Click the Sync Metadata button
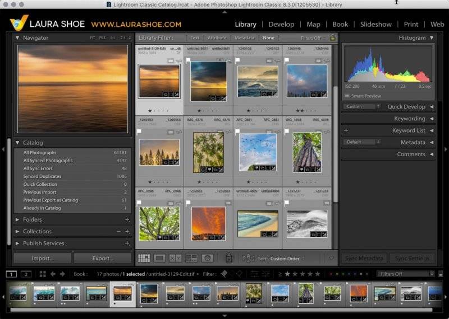Image resolution: width=449 pixels, height=319 pixels. 364,259
